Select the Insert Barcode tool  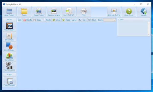point(9,67)
